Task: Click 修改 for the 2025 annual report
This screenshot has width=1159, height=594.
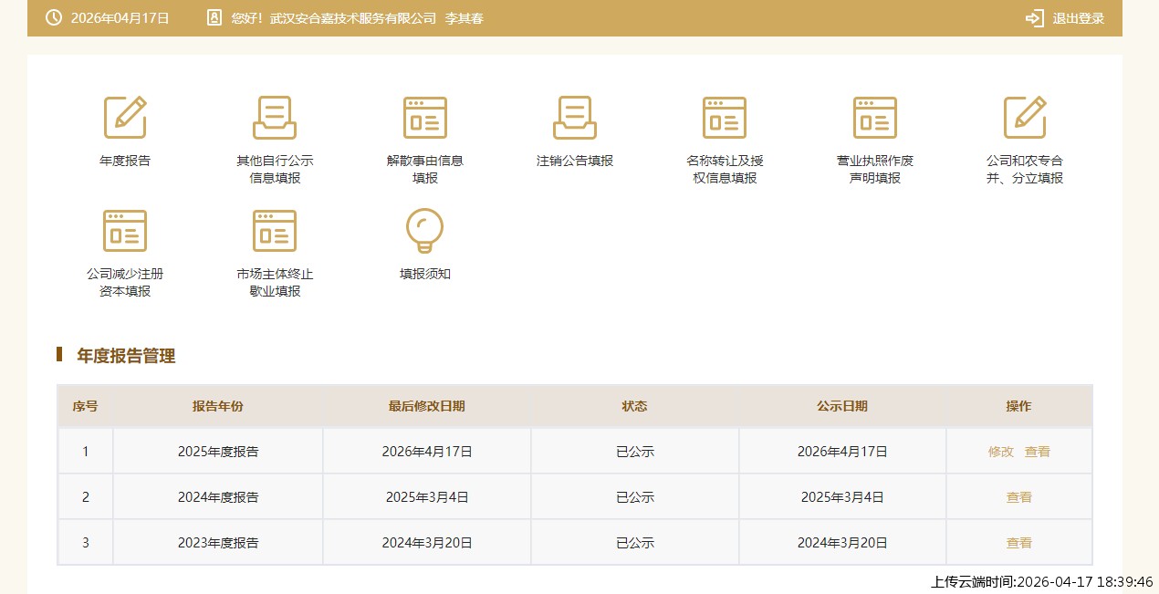Action: tap(1001, 452)
